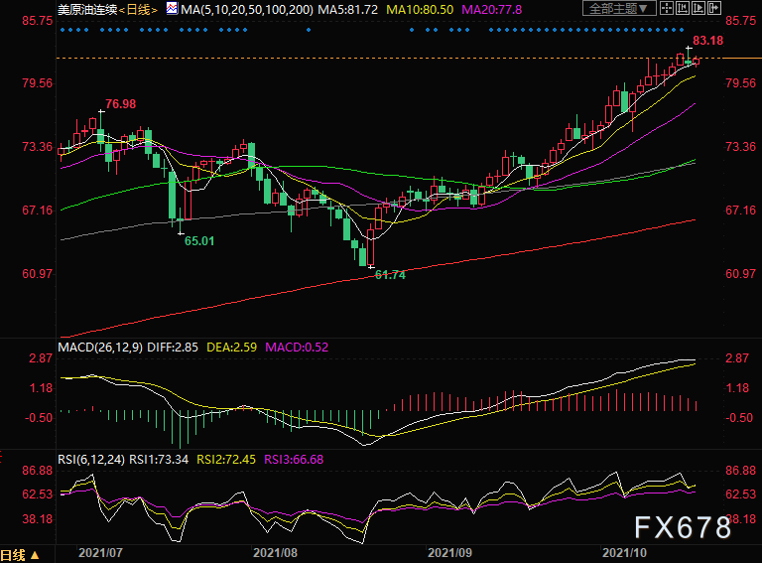The width and height of the screenshot is (762, 563).
Task: Click the chart playback icon
Action: pyautogui.click(x=698, y=8)
